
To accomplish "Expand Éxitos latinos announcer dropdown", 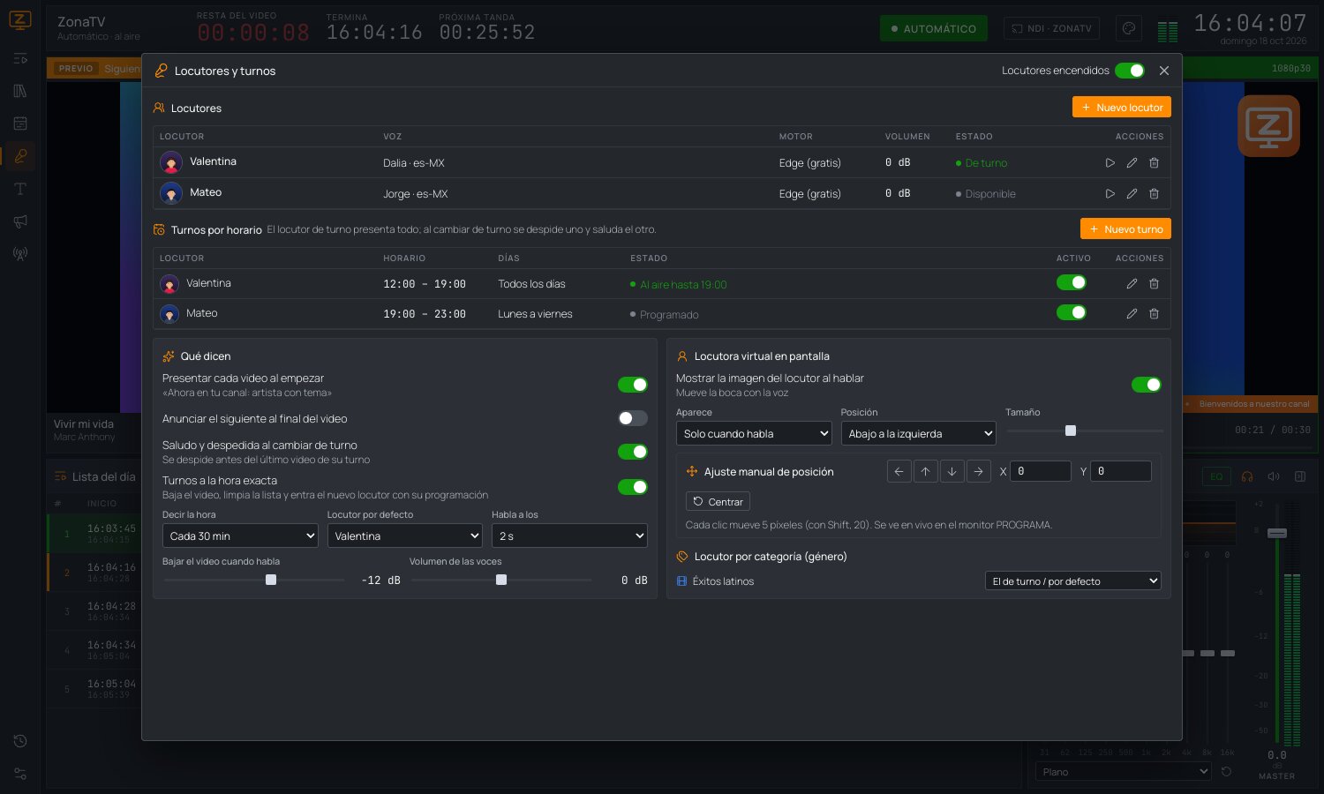I will pos(1072,581).
